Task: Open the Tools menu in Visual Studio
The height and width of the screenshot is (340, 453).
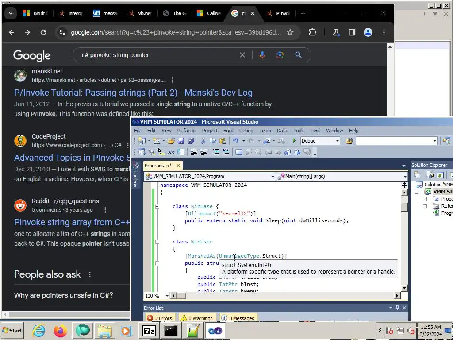Action: click(x=299, y=131)
